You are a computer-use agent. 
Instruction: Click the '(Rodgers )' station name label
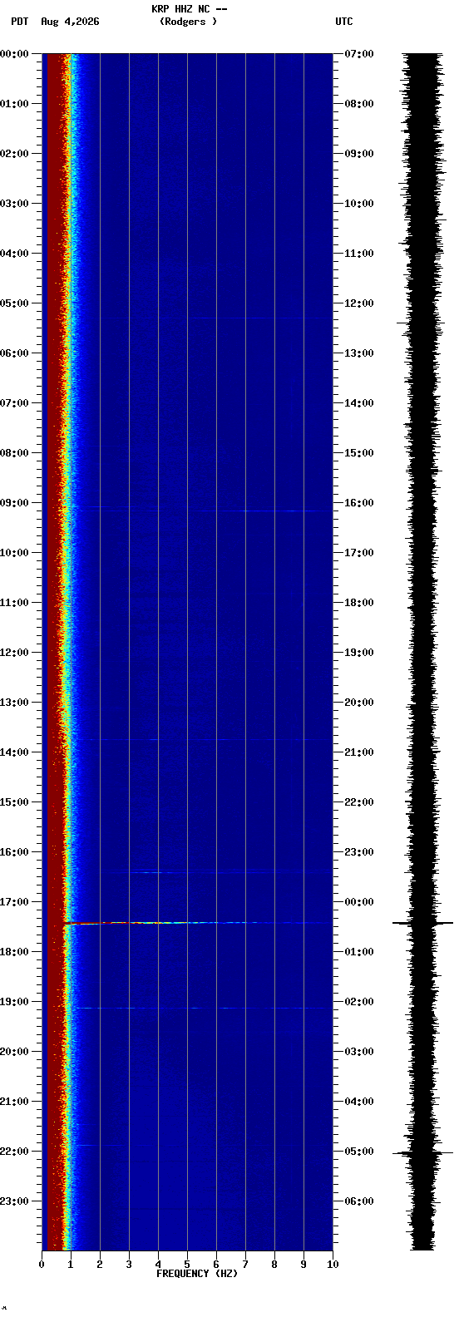(188, 22)
